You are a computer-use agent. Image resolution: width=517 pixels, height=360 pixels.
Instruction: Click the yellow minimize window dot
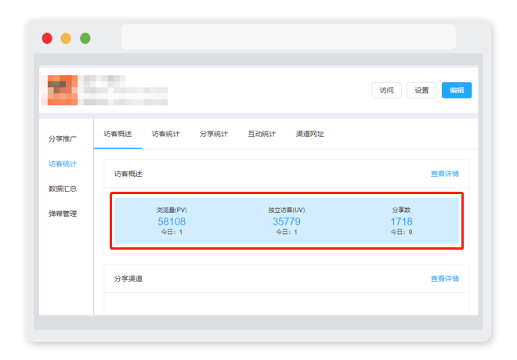(x=66, y=38)
